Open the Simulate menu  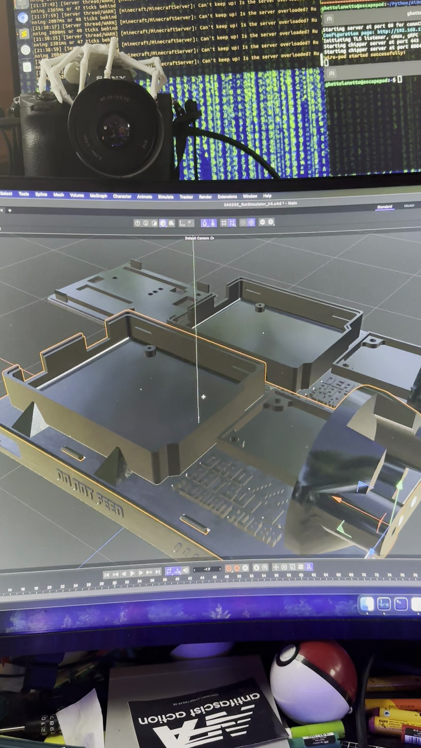click(166, 197)
